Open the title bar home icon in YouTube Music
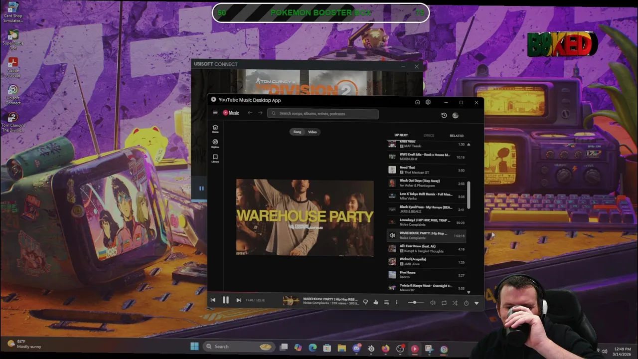Screen dimensions: 638x359 coord(417,102)
